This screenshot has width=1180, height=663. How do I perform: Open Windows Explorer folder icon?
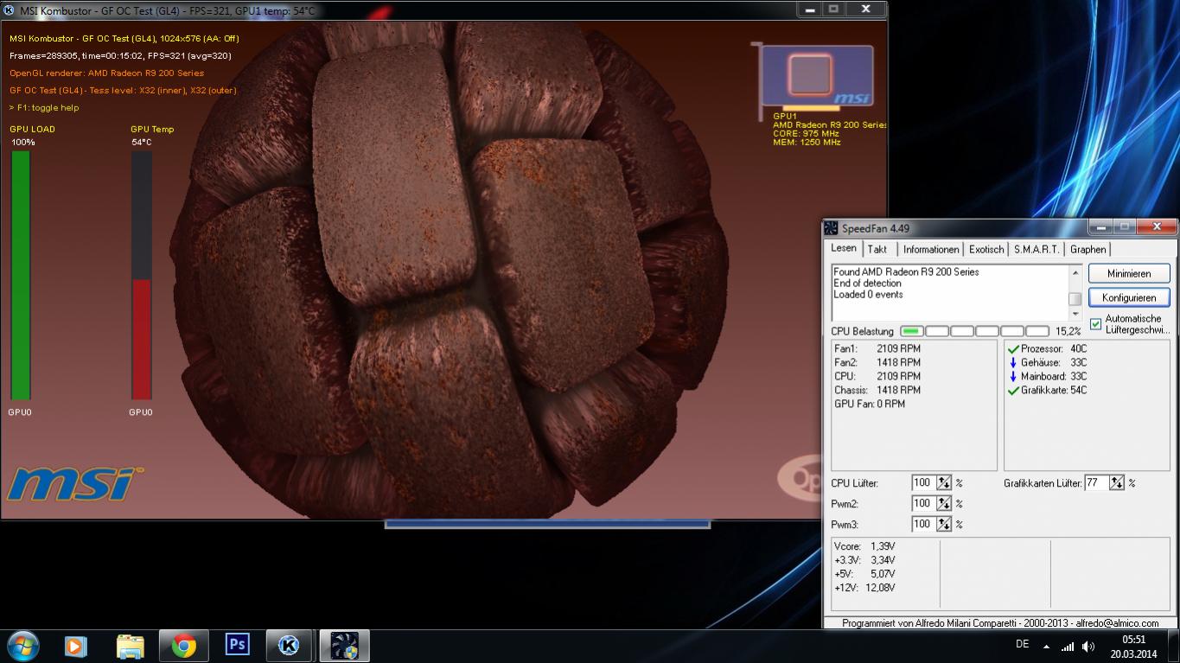tap(130, 646)
